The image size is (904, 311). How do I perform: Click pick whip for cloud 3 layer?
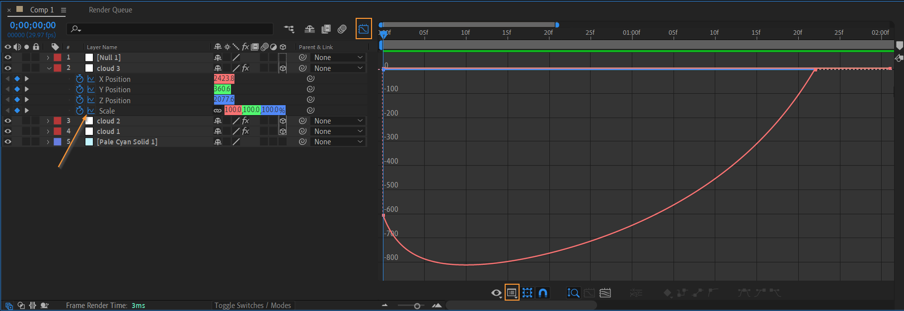[x=302, y=68]
